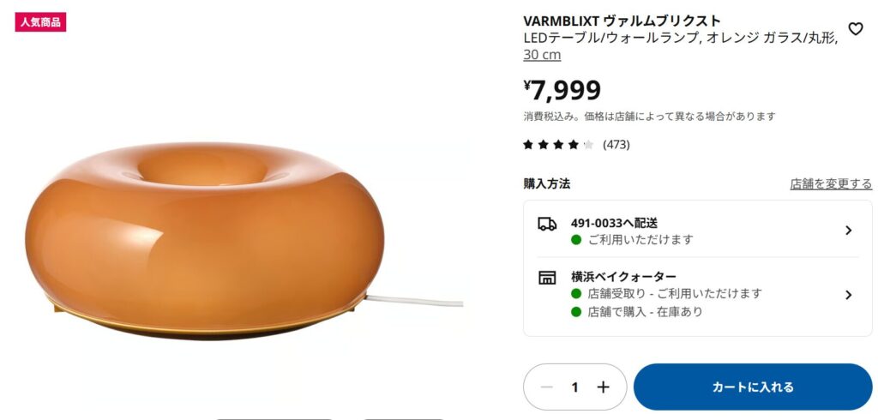
Task: Click the delivery truck icon
Action: click(547, 224)
